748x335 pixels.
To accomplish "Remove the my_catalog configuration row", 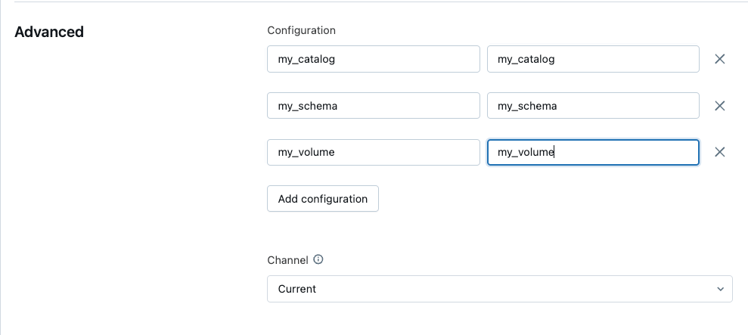I will point(720,59).
